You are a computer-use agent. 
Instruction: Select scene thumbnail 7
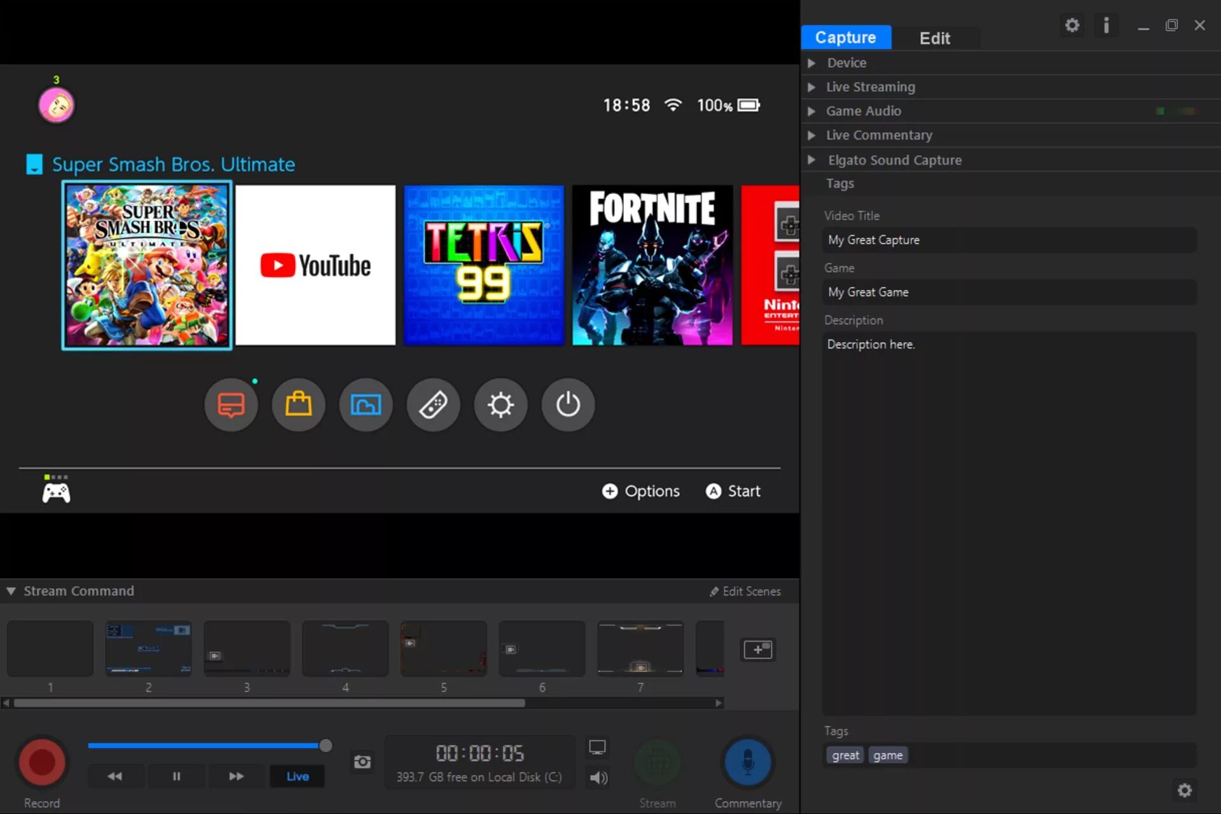[x=640, y=649]
